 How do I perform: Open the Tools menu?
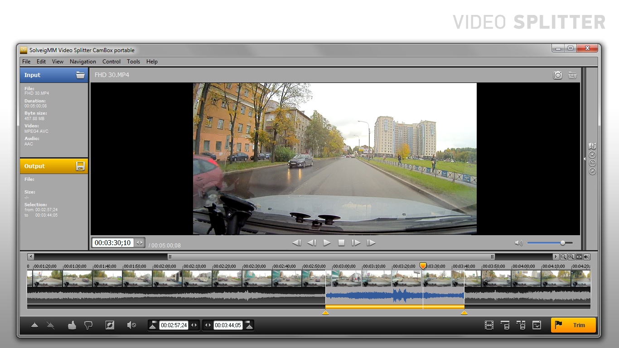(133, 62)
